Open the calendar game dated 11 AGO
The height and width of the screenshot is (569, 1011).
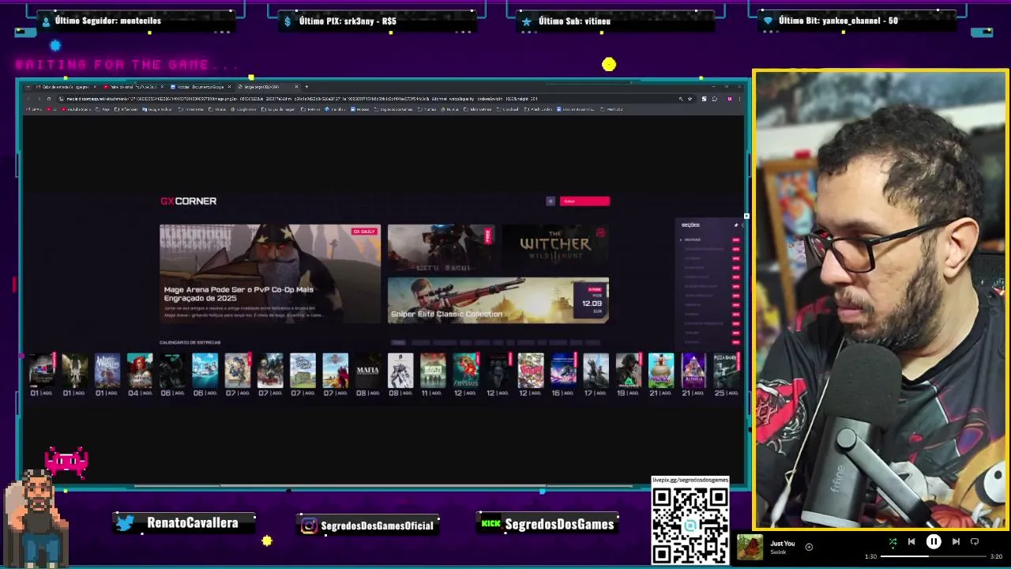pos(433,371)
